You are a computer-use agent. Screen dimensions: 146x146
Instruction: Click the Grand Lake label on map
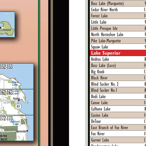[x=15, y=83]
